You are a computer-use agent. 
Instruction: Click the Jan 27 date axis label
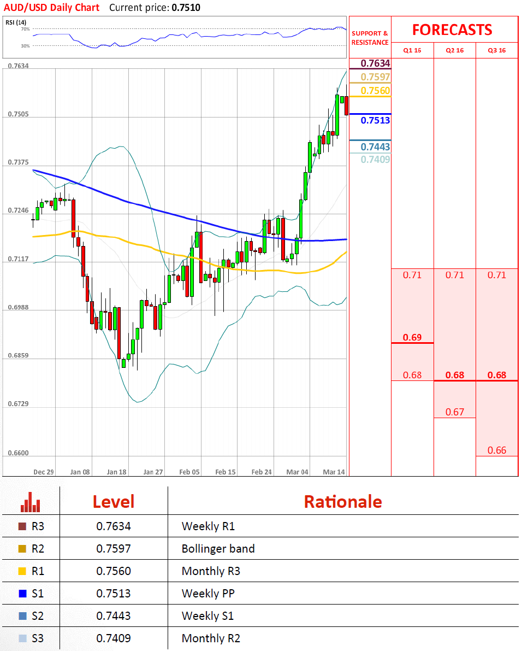pyautogui.click(x=153, y=472)
